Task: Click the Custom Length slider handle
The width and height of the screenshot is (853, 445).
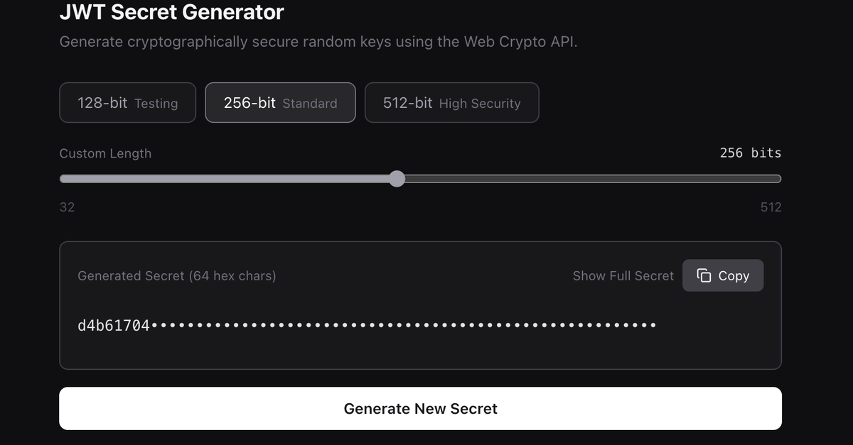Action: (x=397, y=179)
